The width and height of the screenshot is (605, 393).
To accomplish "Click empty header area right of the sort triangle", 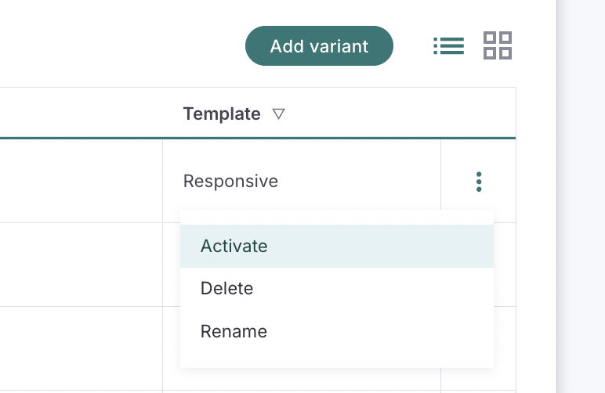I will pyautogui.click(x=392, y=114).
